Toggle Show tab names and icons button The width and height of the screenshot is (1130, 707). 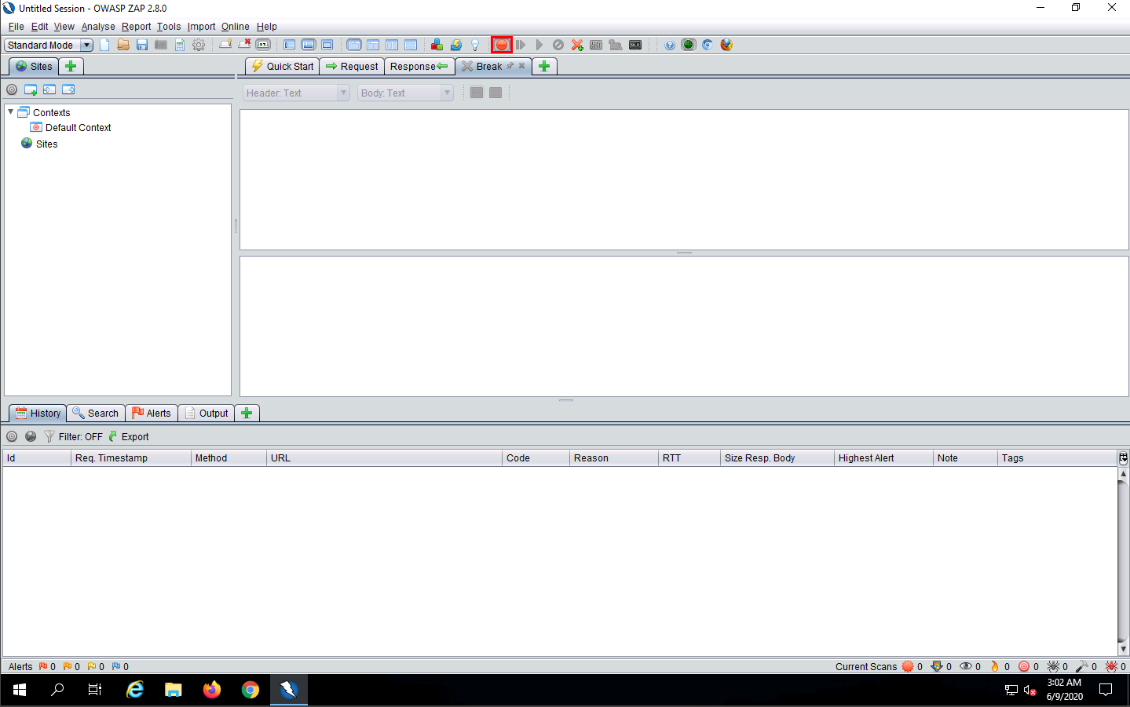[263, 45]
